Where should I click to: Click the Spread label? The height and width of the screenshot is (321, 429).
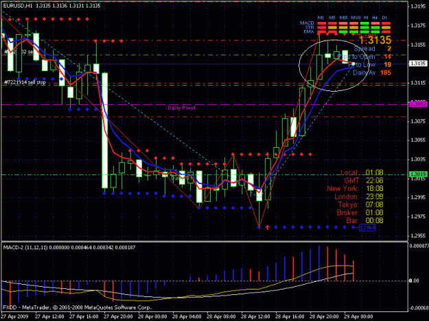pyautogui.click(x=364, y=49)
